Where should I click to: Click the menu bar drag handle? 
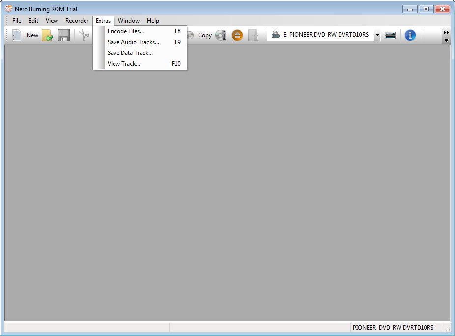[6, 21]
